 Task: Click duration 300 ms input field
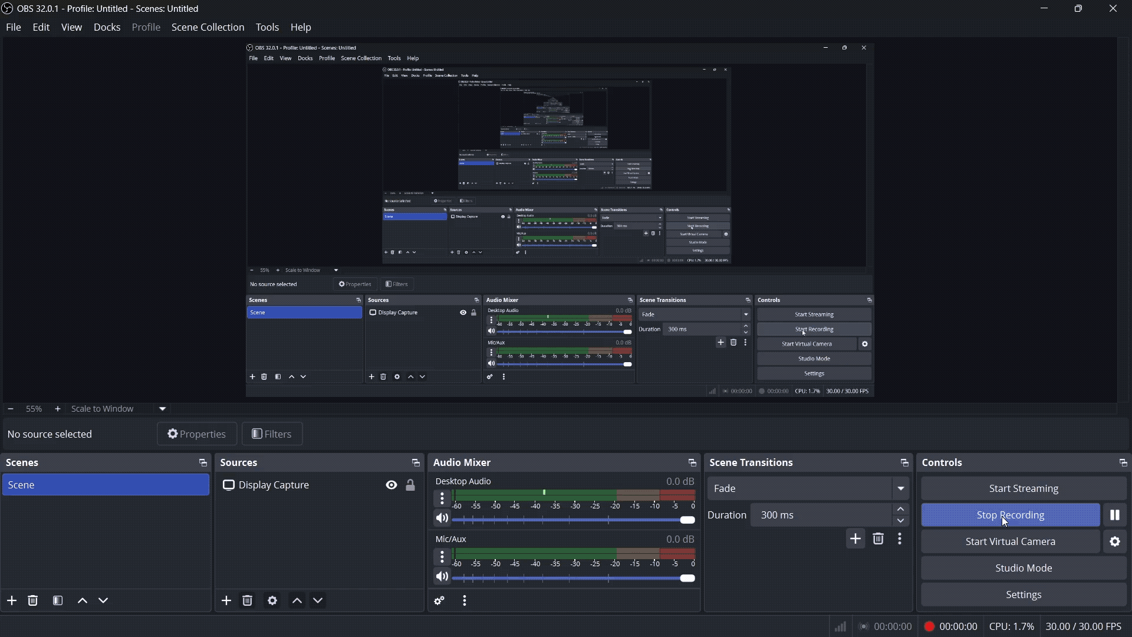(x=822, y=515)
